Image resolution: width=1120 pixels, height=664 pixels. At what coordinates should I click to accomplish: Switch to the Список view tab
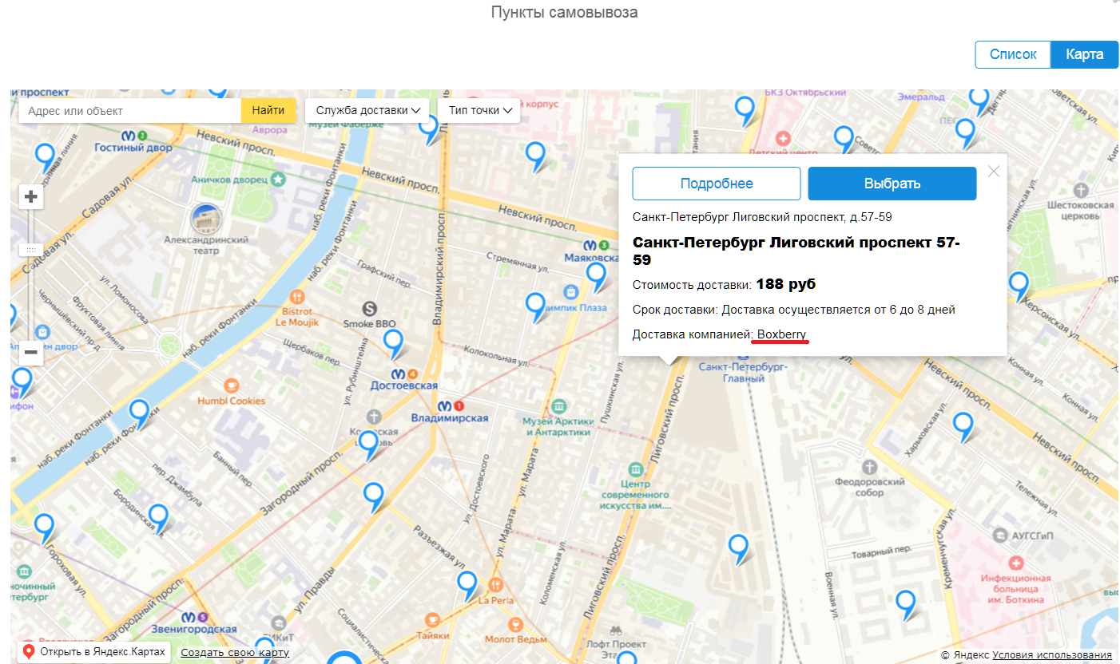point(1013,54)
